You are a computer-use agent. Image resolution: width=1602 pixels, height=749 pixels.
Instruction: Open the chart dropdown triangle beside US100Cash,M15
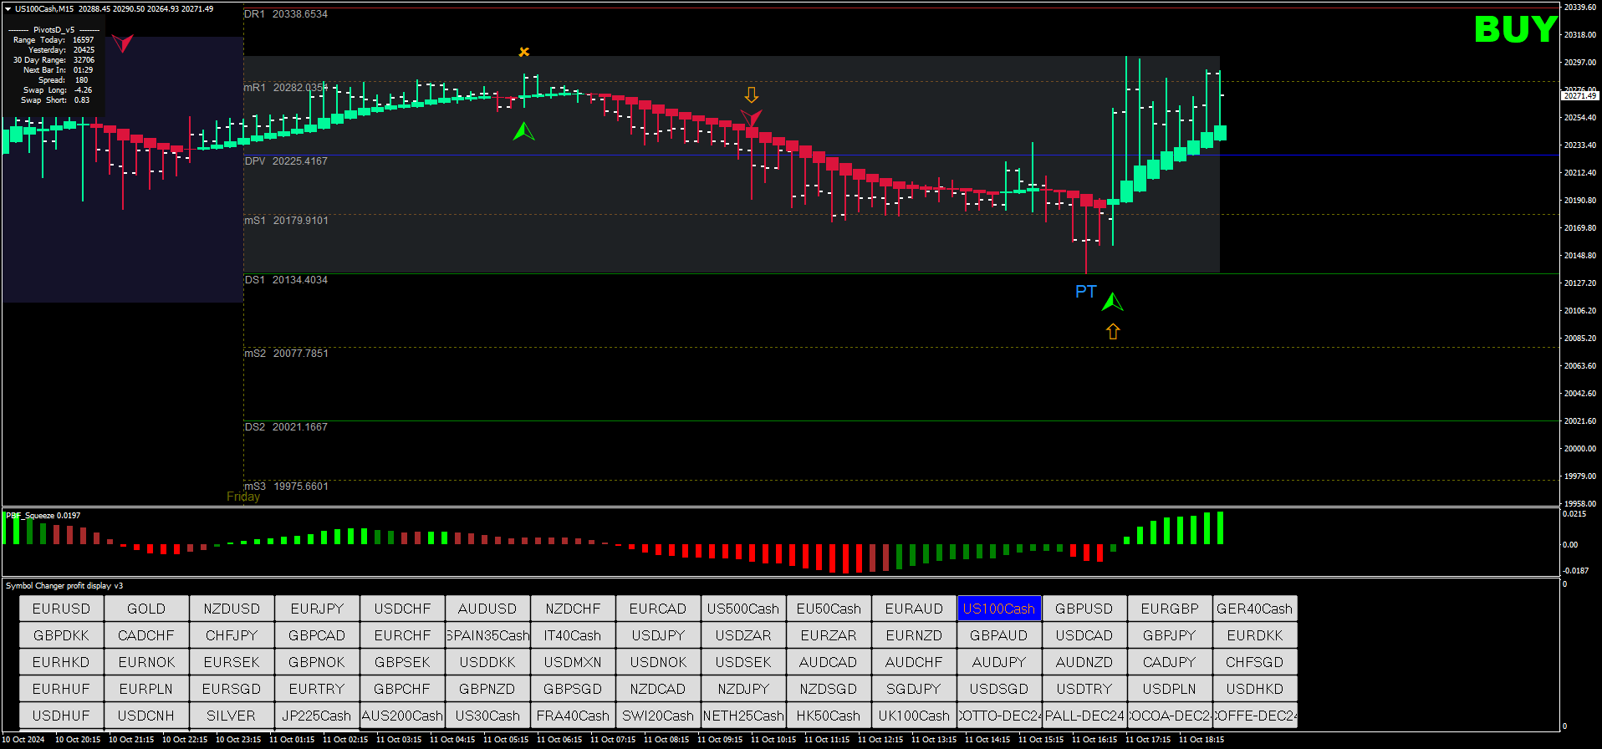pos(8,9)
